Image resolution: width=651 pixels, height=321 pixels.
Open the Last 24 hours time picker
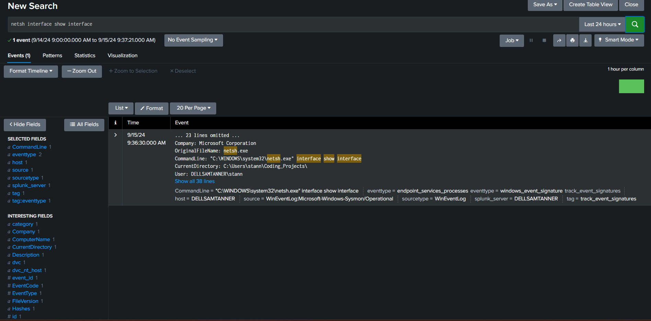point(602,24)
